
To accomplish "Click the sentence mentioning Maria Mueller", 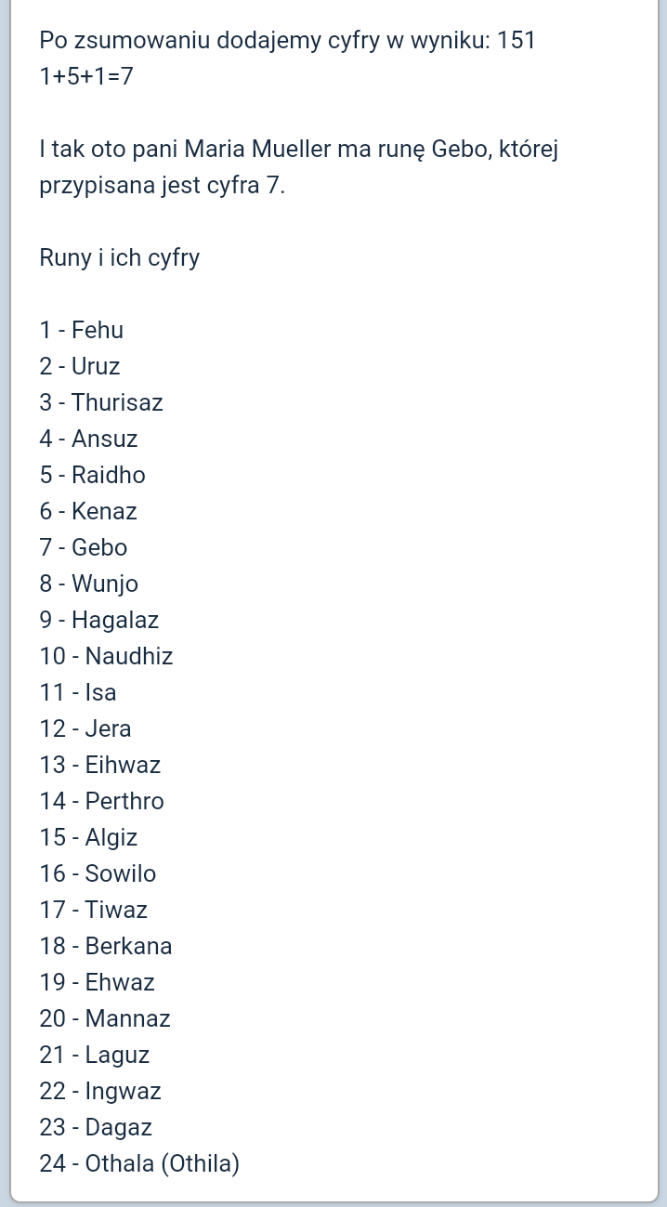I will pos(297,166).
